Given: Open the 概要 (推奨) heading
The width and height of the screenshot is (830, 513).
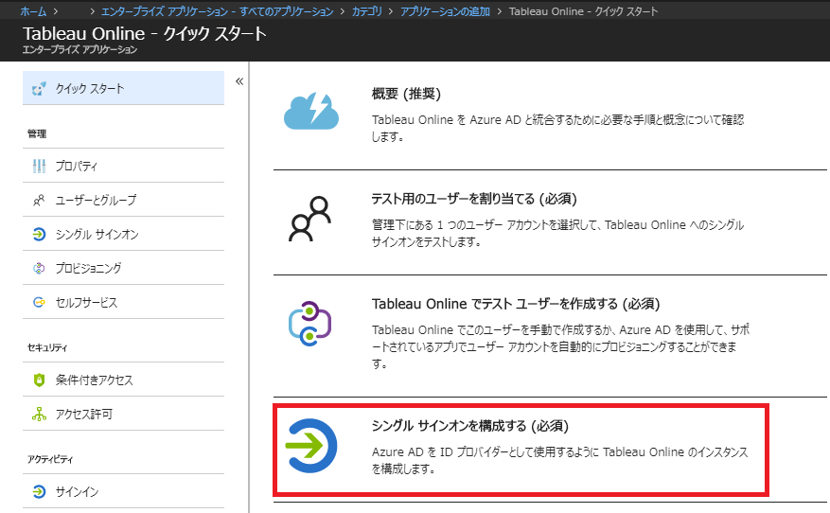Looking at the screenshot, I should tap(406, 94).
